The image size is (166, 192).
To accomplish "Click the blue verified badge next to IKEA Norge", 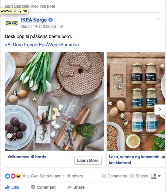I will 50,20.
